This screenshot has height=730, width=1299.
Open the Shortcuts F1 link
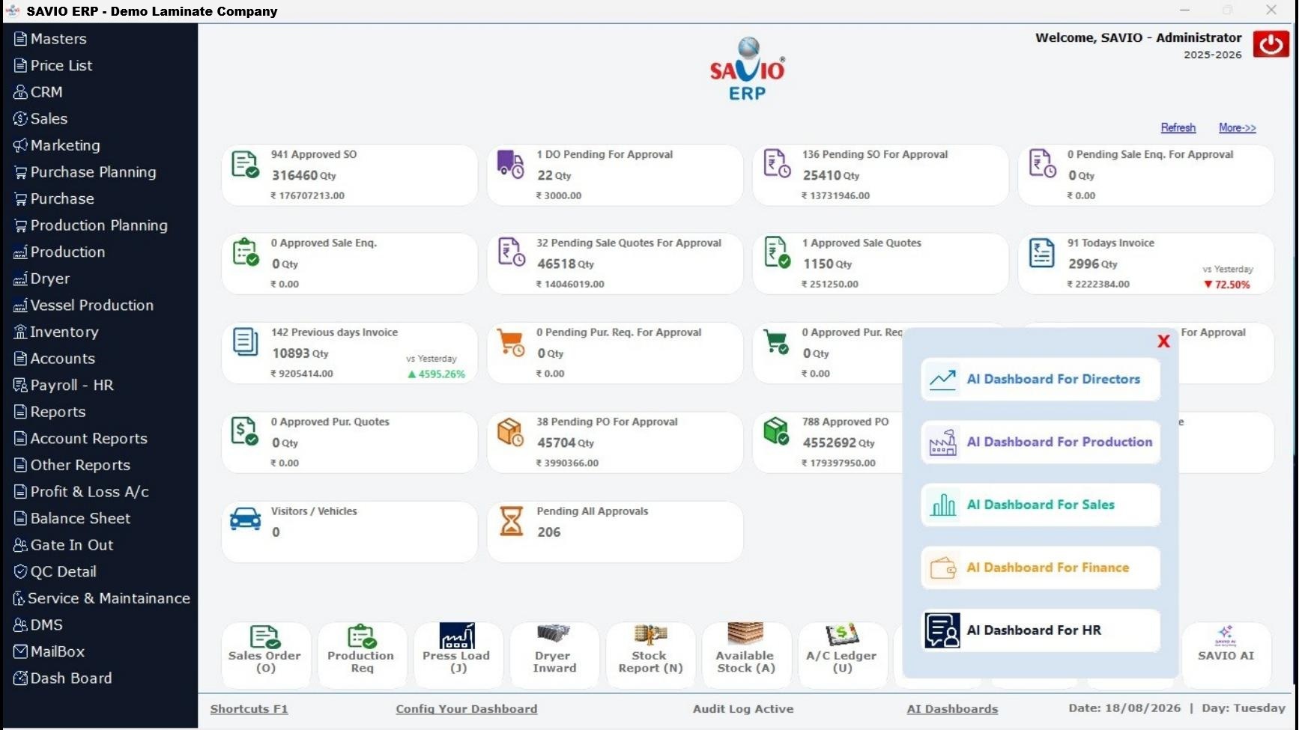249,709
